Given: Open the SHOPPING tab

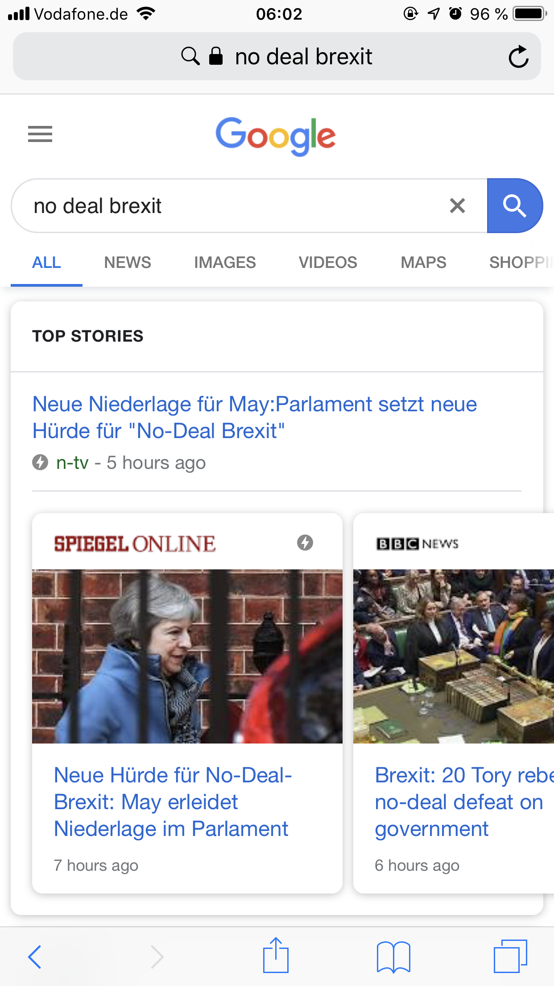Looking at the screenshot, I should (521, 263).
